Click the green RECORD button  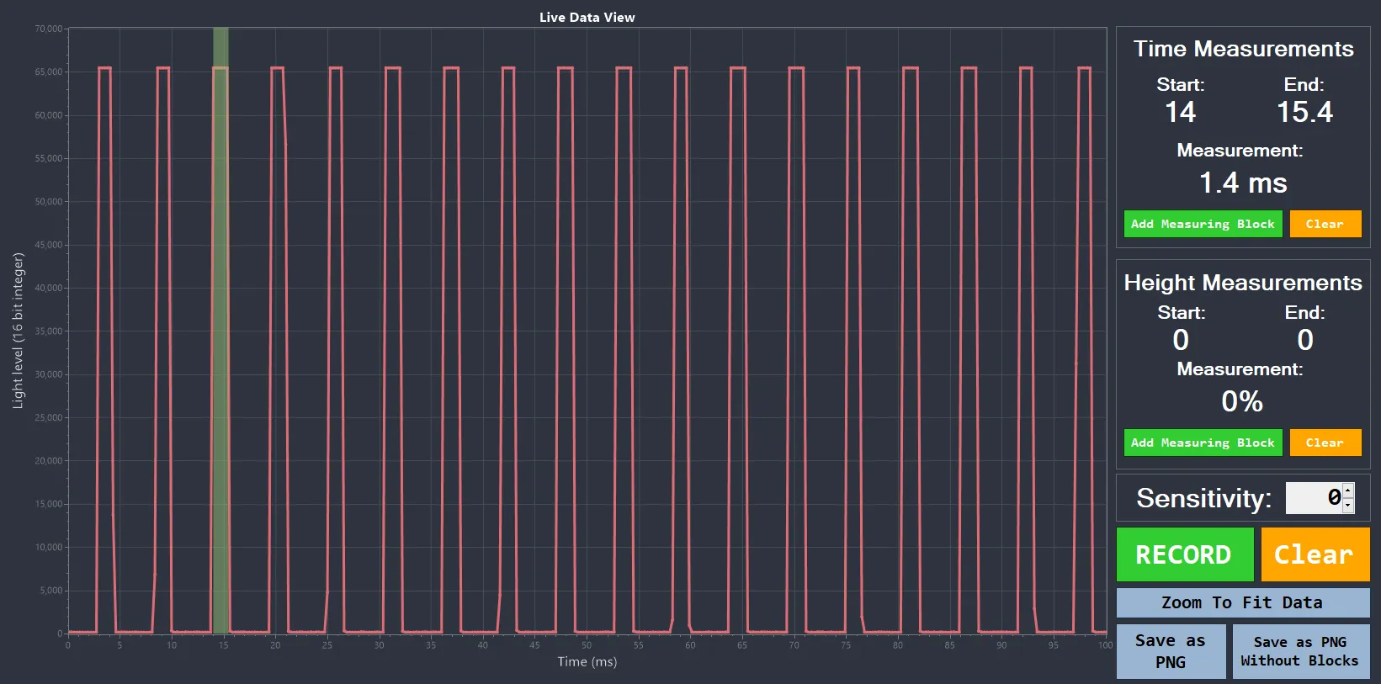(1184, 554)
